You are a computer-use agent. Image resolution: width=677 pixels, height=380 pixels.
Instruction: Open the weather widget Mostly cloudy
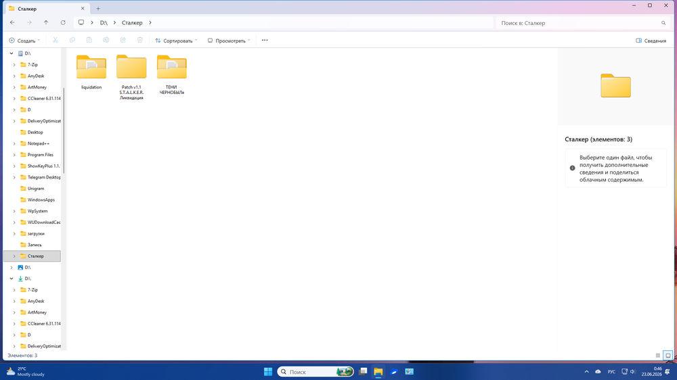tap(26, 371)
